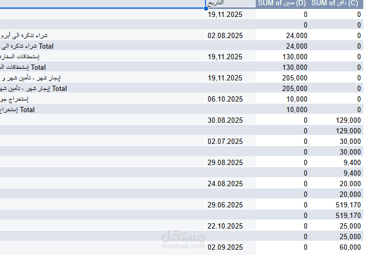The image size is (367, 255).
Task: Click 10,000 in the Total إستخراج row
Action: 297,110
